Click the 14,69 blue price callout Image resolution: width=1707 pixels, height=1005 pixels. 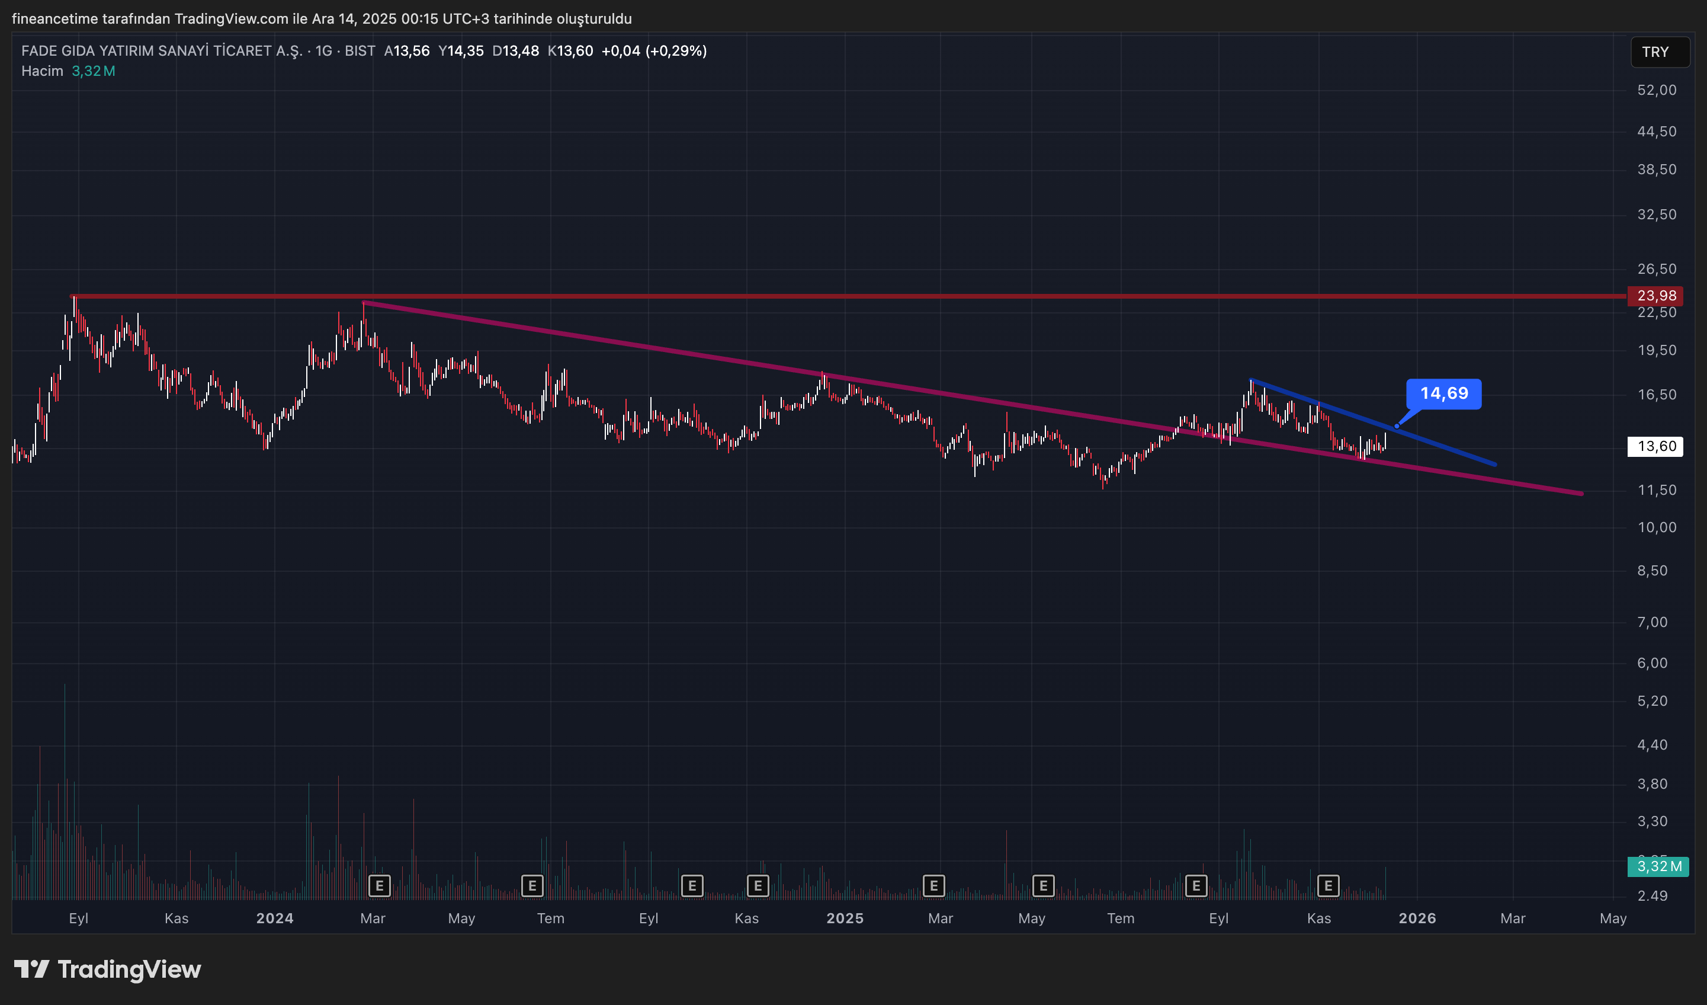(1443, 393)
